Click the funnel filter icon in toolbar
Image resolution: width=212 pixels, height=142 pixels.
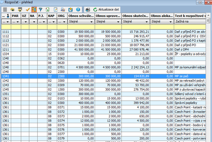[41, 10]
